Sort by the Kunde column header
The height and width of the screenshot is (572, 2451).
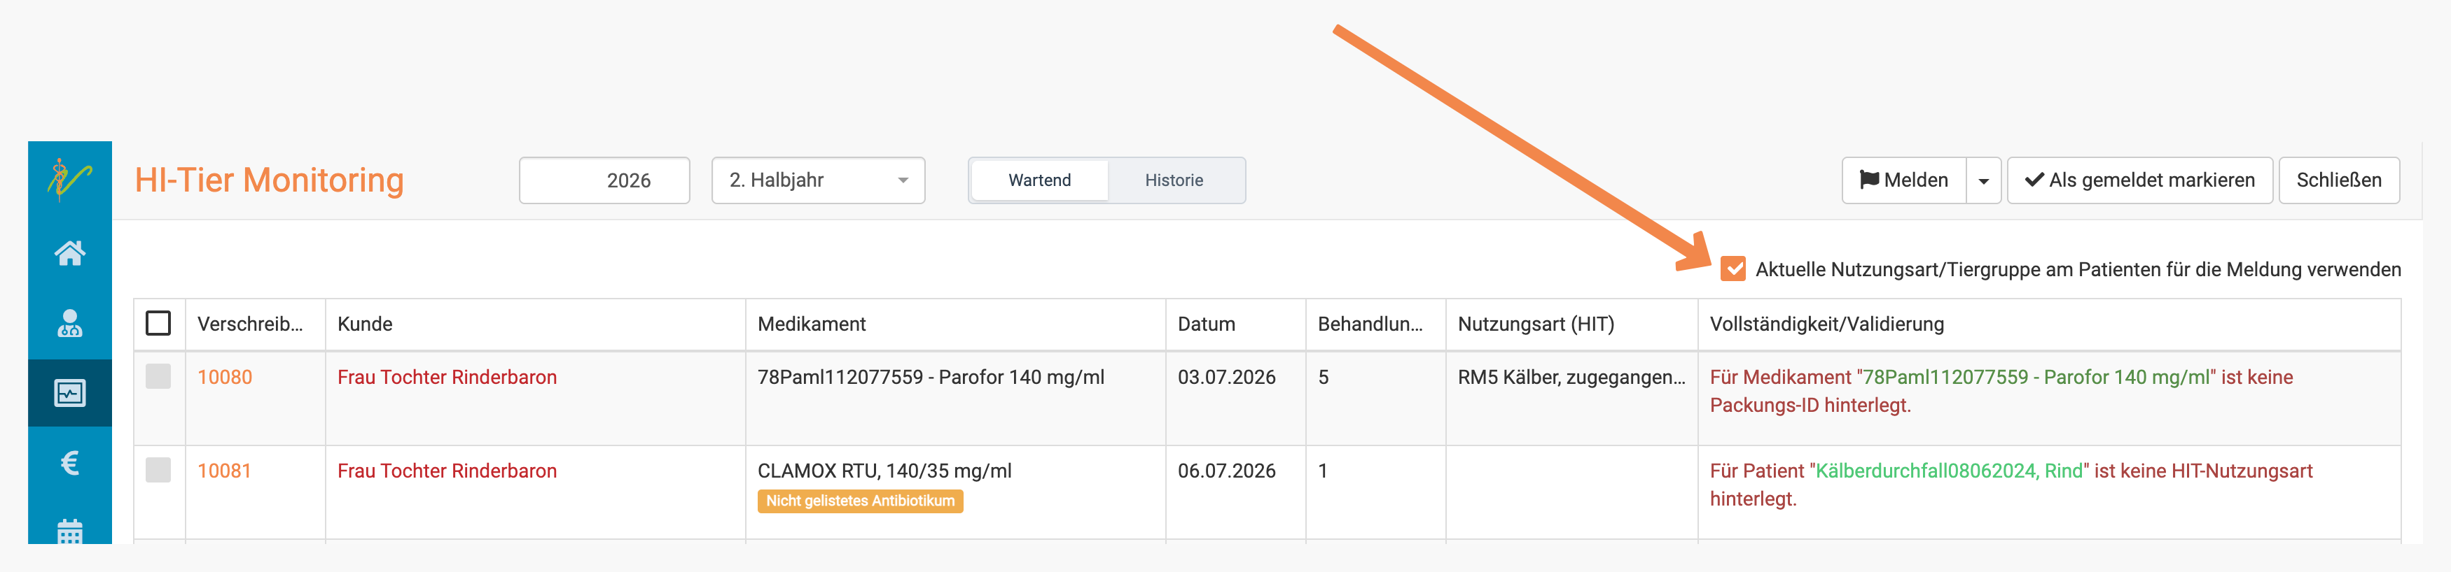coord(535,324)
